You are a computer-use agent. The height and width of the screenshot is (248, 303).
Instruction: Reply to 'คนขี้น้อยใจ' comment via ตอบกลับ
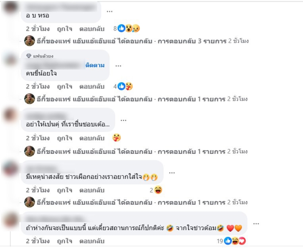point(92,87)
